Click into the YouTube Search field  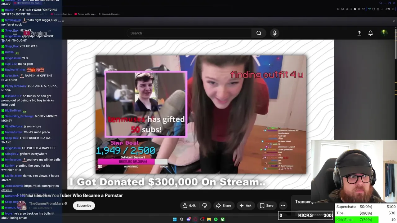(x=189, y=33)
